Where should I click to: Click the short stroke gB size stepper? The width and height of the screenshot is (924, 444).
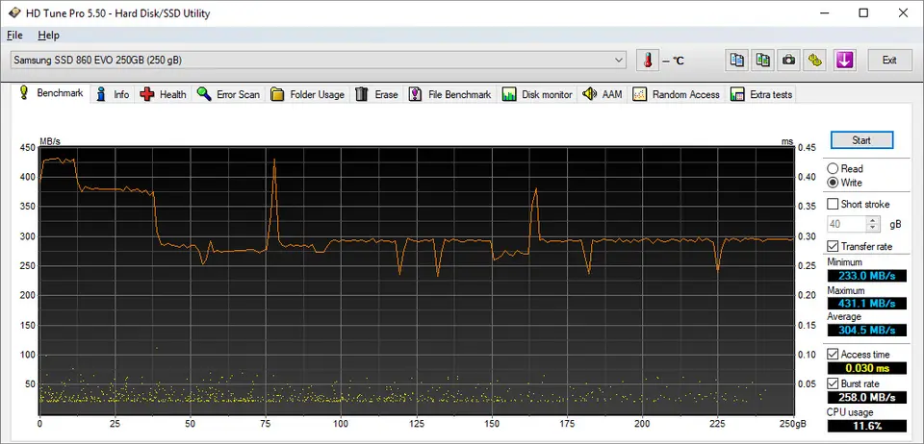click(x=873, y=224)
